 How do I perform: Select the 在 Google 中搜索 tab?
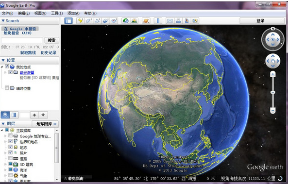click(x=20, y=29)
